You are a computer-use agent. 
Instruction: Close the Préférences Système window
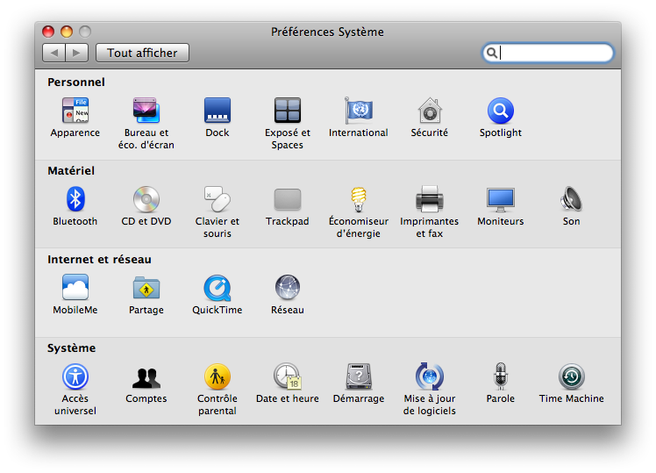point(48,32)
